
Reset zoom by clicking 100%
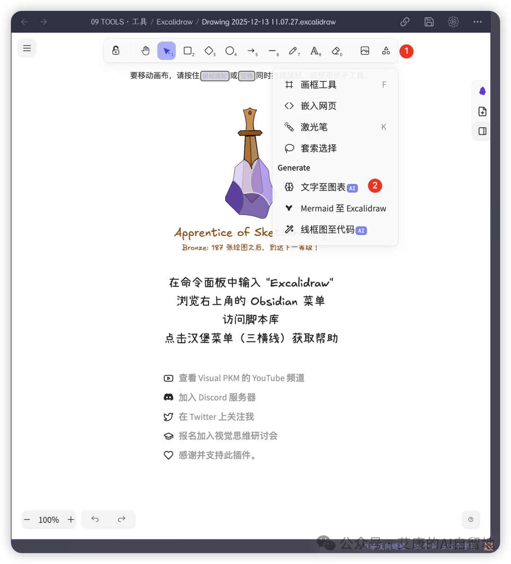point(49,520)
